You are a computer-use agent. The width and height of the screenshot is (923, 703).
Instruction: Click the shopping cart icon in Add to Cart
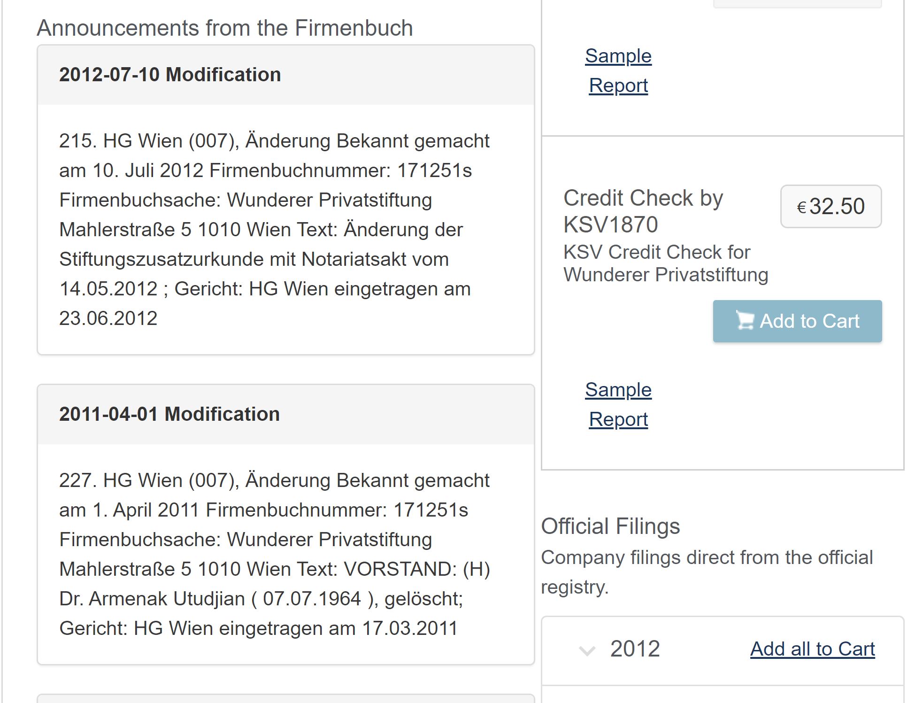pyautogui.click(x=745, y=321)
